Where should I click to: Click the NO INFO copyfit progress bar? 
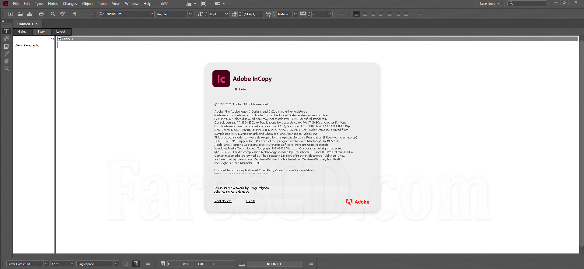click(x=274, y=264)
